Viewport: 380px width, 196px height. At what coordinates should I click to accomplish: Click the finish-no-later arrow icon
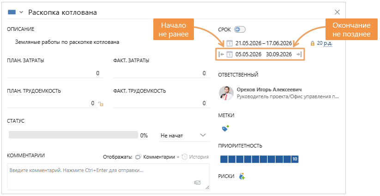(x=299, y=54)
